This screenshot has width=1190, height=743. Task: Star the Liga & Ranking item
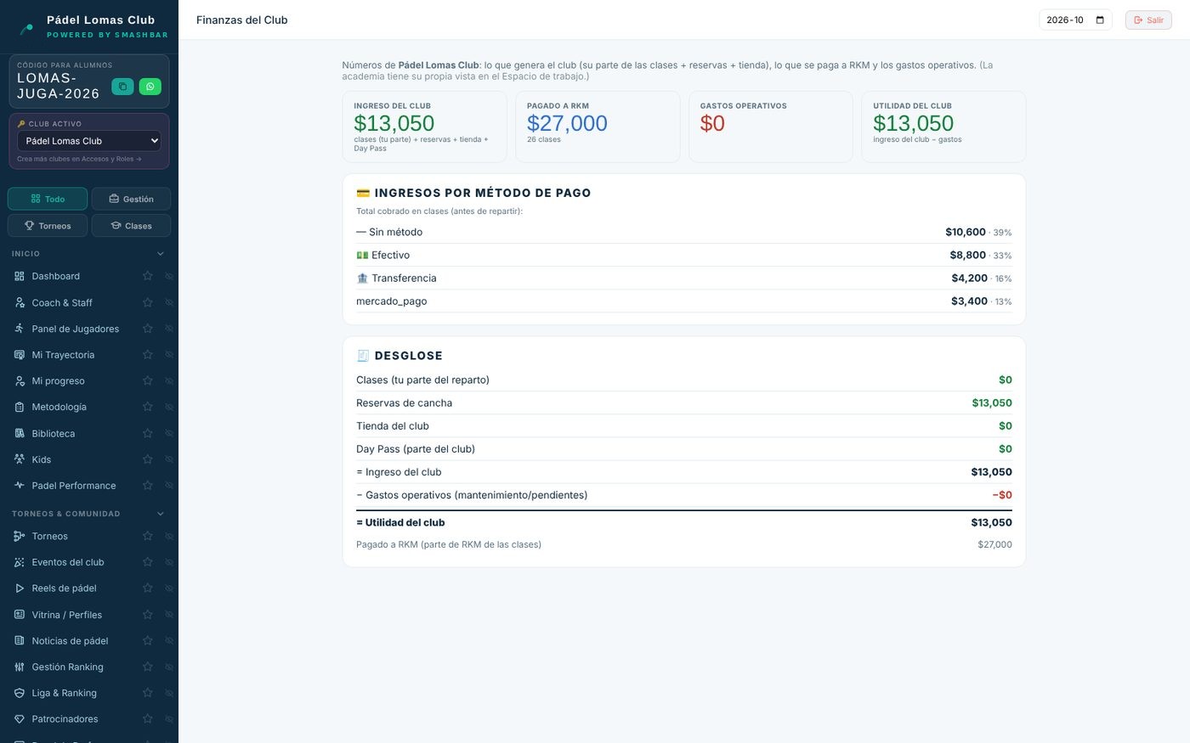(x=148, y=693)
